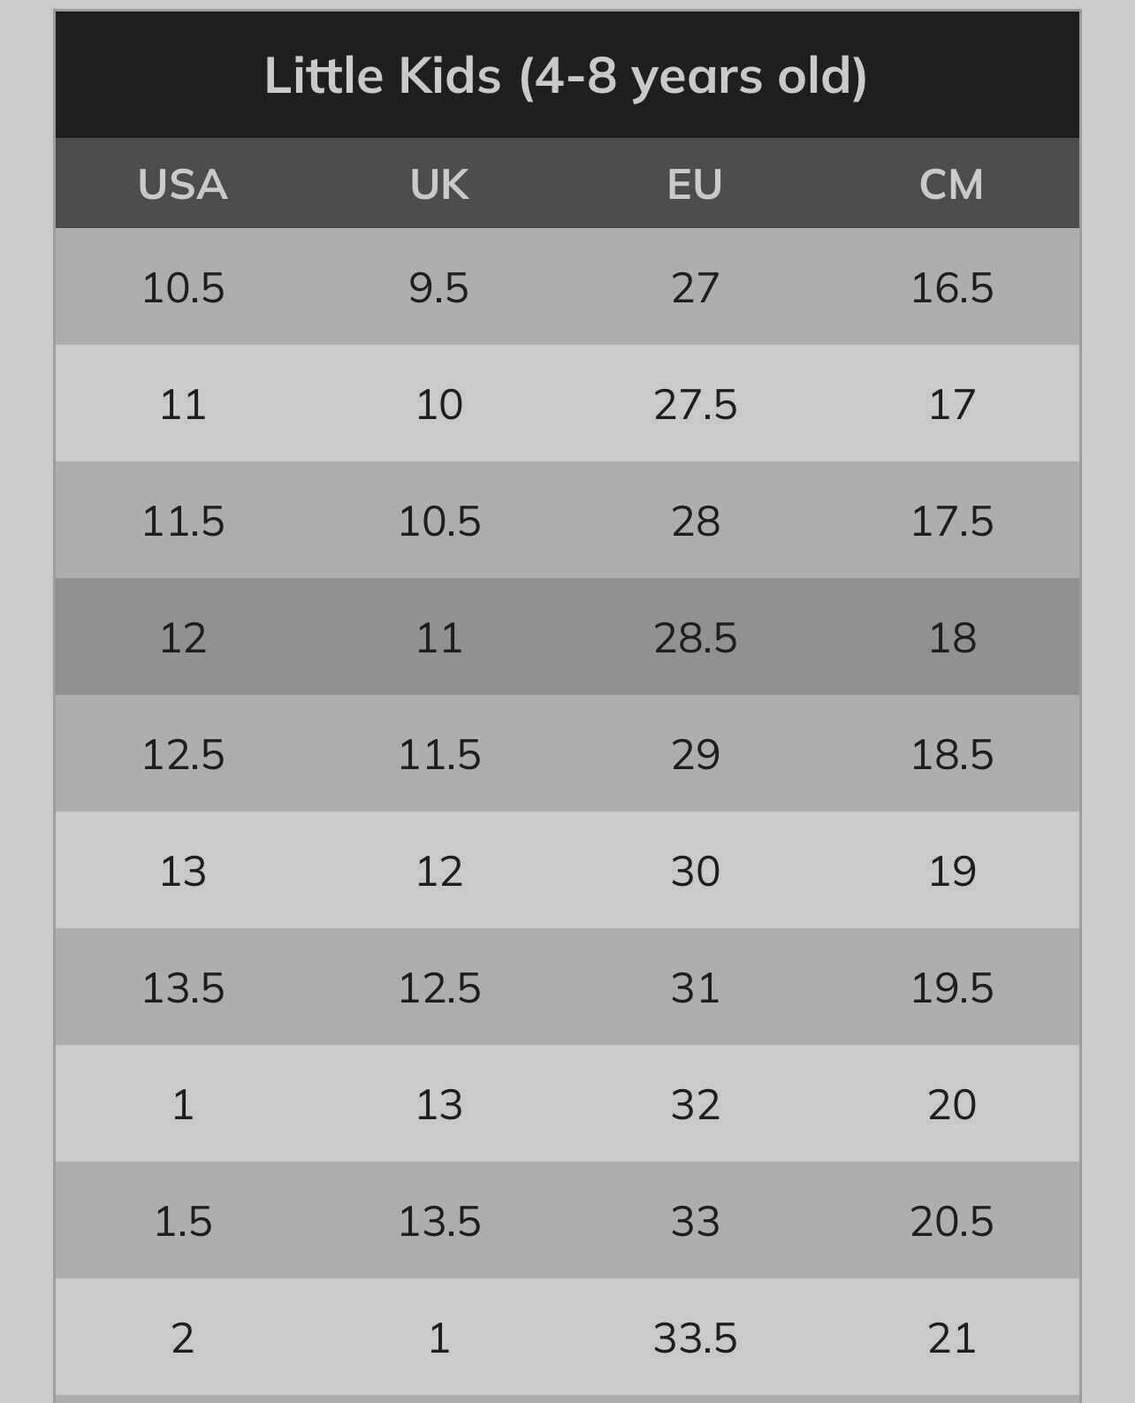Screen dimensions: 1135x1403
Task: Select the UK column header
Action: pyautogui.click(x=439, y=185)
